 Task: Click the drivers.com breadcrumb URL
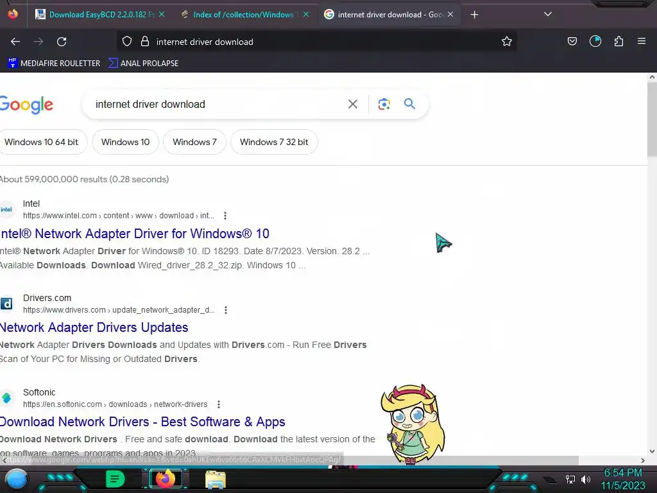[x=119, y=310]
